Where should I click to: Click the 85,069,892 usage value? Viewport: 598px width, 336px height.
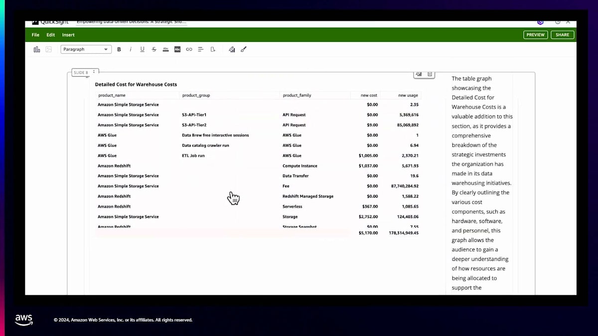[x=407, y=125]
